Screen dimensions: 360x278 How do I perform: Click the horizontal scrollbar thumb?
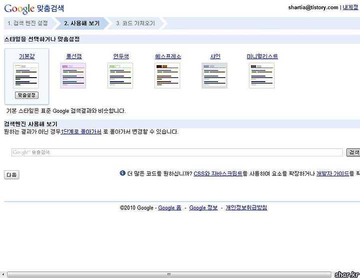coord(169,274)
